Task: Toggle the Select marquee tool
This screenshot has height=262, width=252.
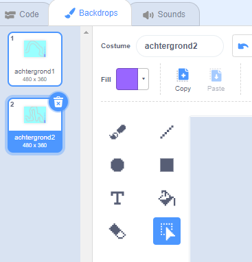Action: coord(167,231)
